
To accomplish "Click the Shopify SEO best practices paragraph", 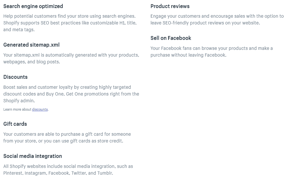I will [x=70, y=23].
